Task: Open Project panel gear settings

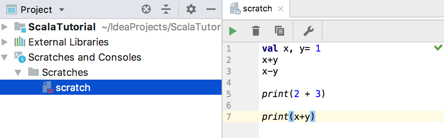Action: click(191, 9)
